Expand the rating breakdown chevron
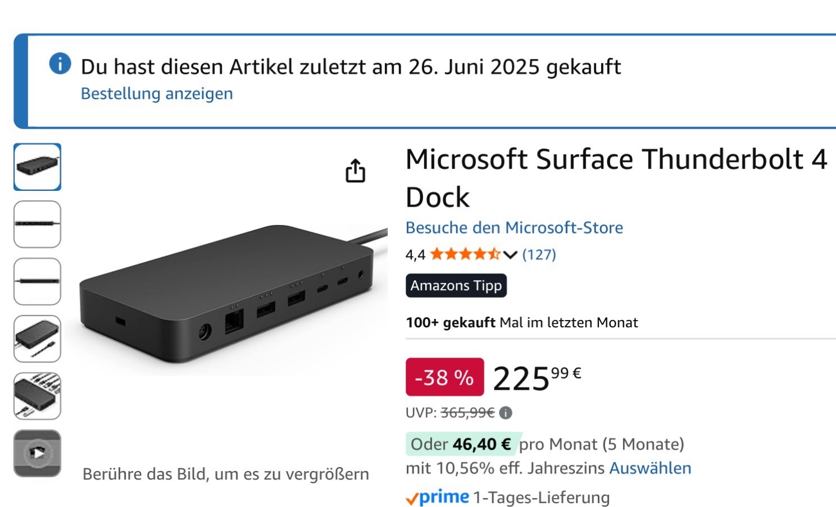 tap(510, 255)
